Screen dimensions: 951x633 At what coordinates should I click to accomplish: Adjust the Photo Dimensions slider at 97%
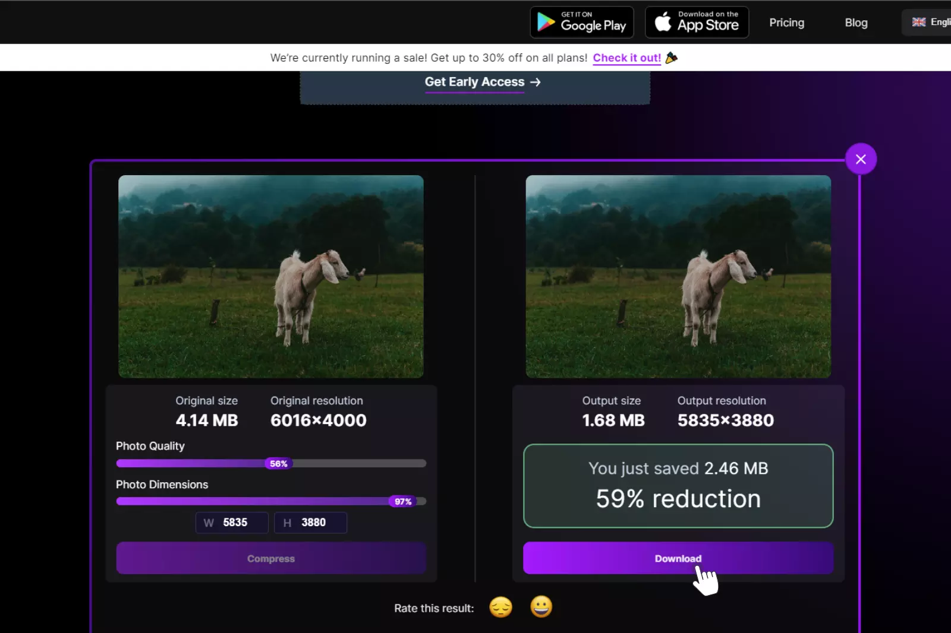click(x=403, y=501)
